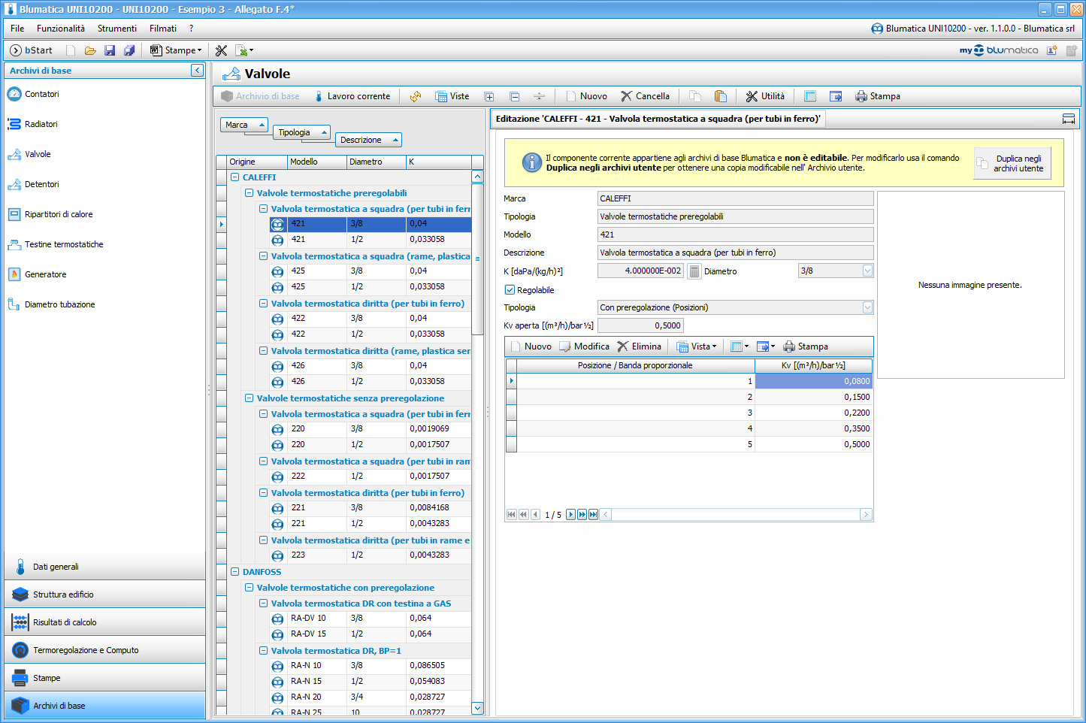Open Utilità in the Valvole toolbar
Viewport: 1086px width, 723px height.
tap(765, 96)
